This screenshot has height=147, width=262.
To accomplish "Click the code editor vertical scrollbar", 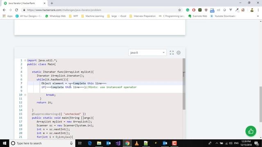I will [x=184, y=84].
